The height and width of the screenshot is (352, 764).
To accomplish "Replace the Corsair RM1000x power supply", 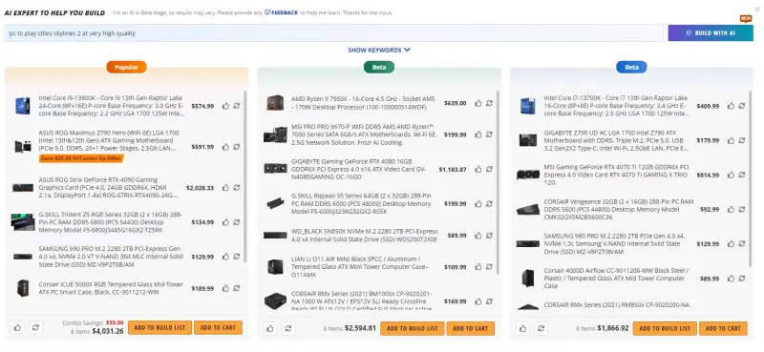I will click(489, 301).
